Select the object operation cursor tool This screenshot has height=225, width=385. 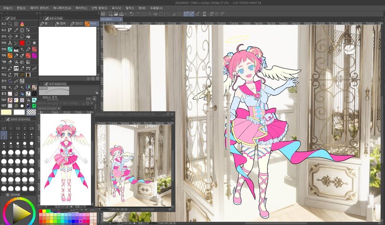click(28, 30)
